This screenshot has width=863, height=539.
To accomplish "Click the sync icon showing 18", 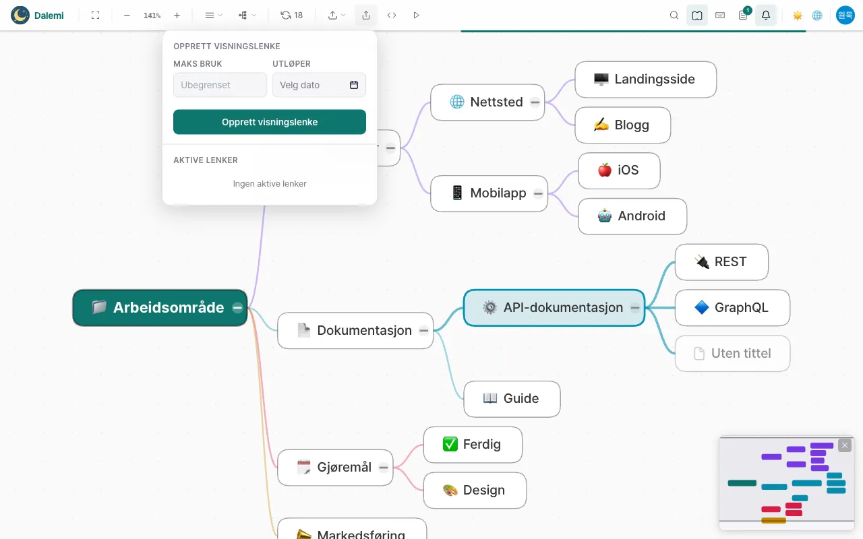I will (x=292, y=15).
